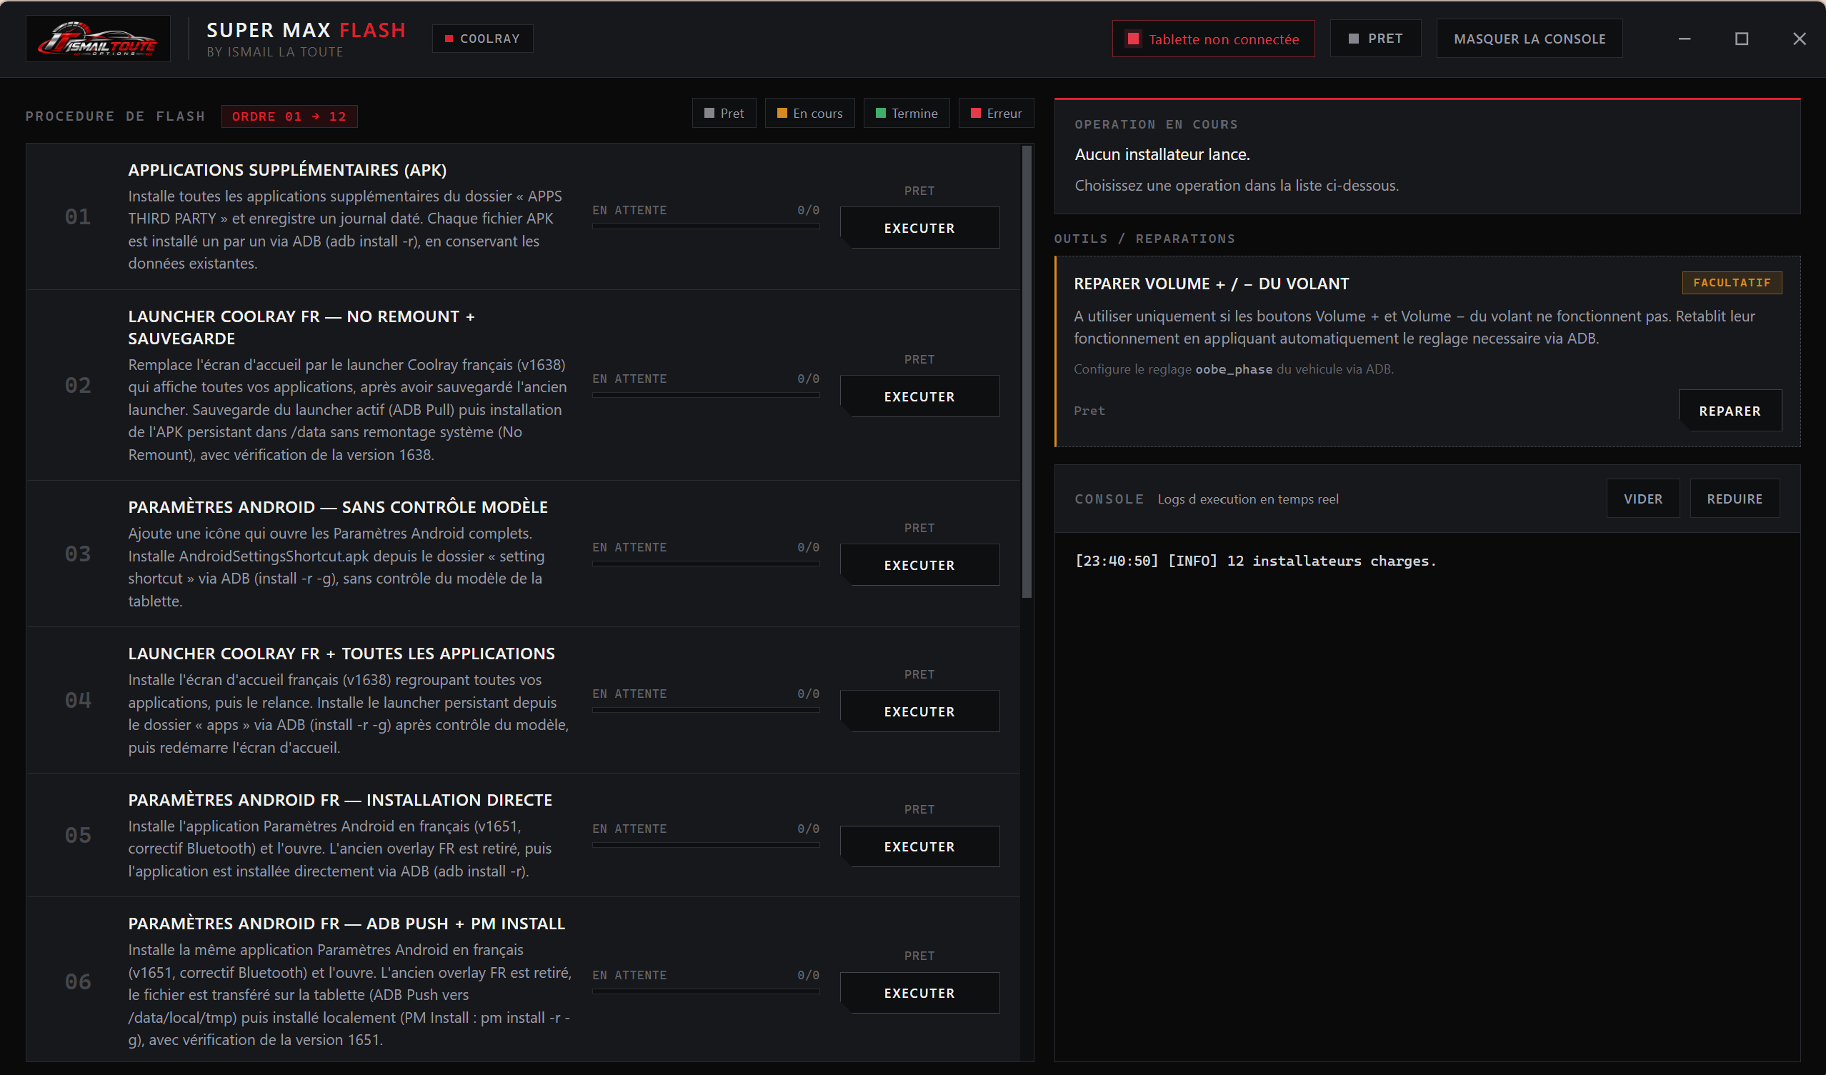The height and width of the screenshot is (1075, 1826).
Task: Click step number 06
Action: pos(78,981)
